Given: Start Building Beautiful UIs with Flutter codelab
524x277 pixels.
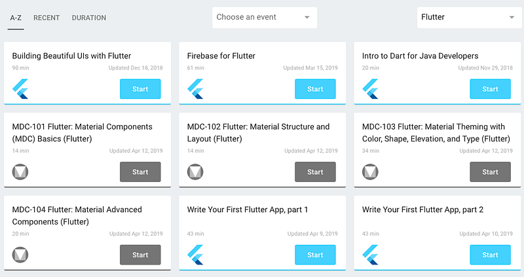Looking at the screenshot, I should pos(140,89).
